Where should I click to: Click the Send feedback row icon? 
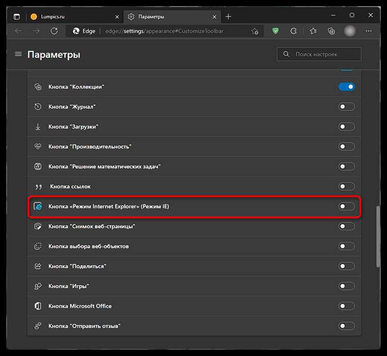coord(38,326)
